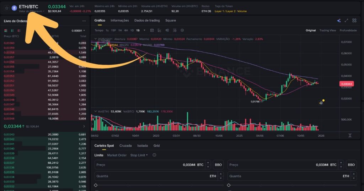
Task: Select the Cruzada margin tab
Action: (125, 146)
